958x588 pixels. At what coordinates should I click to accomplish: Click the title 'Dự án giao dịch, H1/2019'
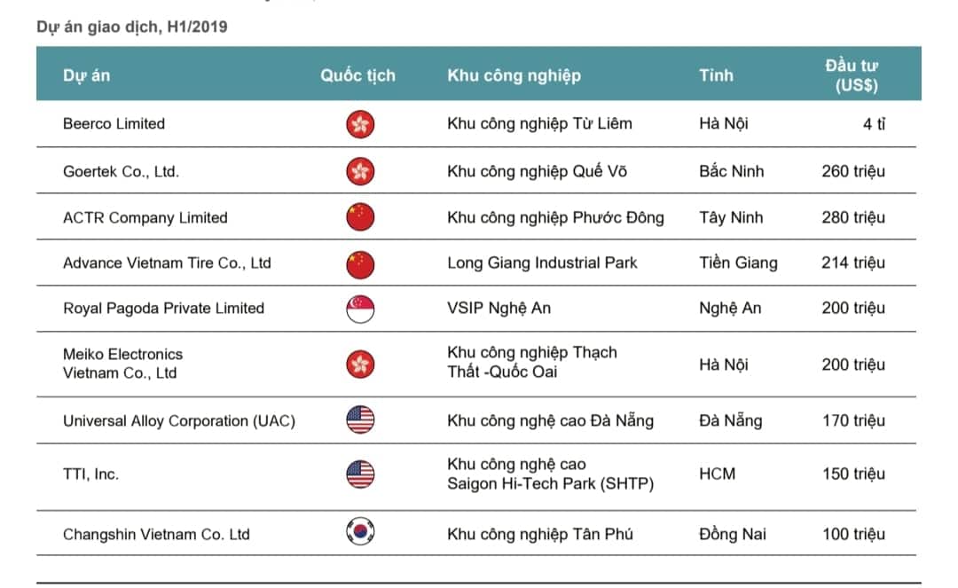131,27
